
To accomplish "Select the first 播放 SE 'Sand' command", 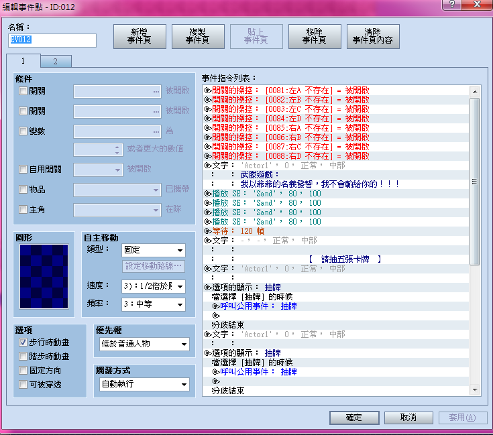I will [336, 194].
